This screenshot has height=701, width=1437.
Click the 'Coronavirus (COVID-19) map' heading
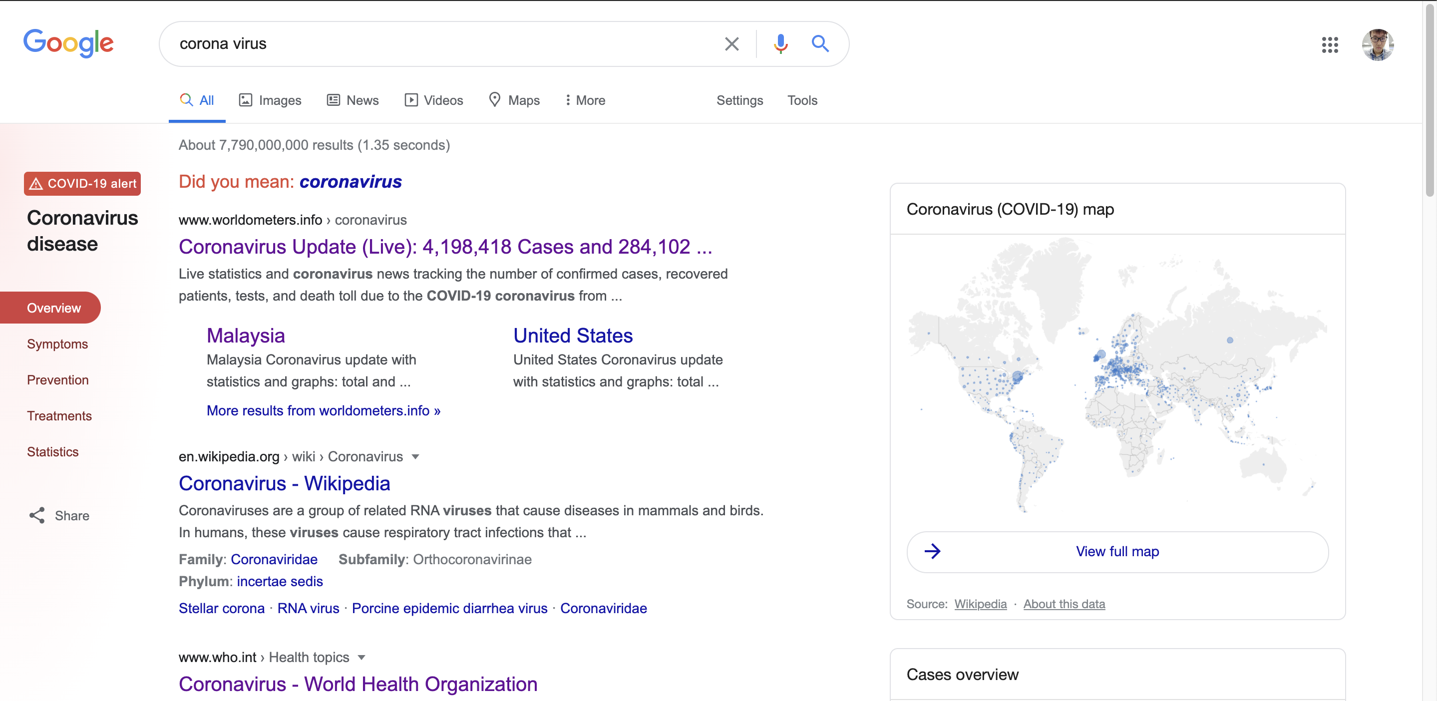(x=1010, y=209)
